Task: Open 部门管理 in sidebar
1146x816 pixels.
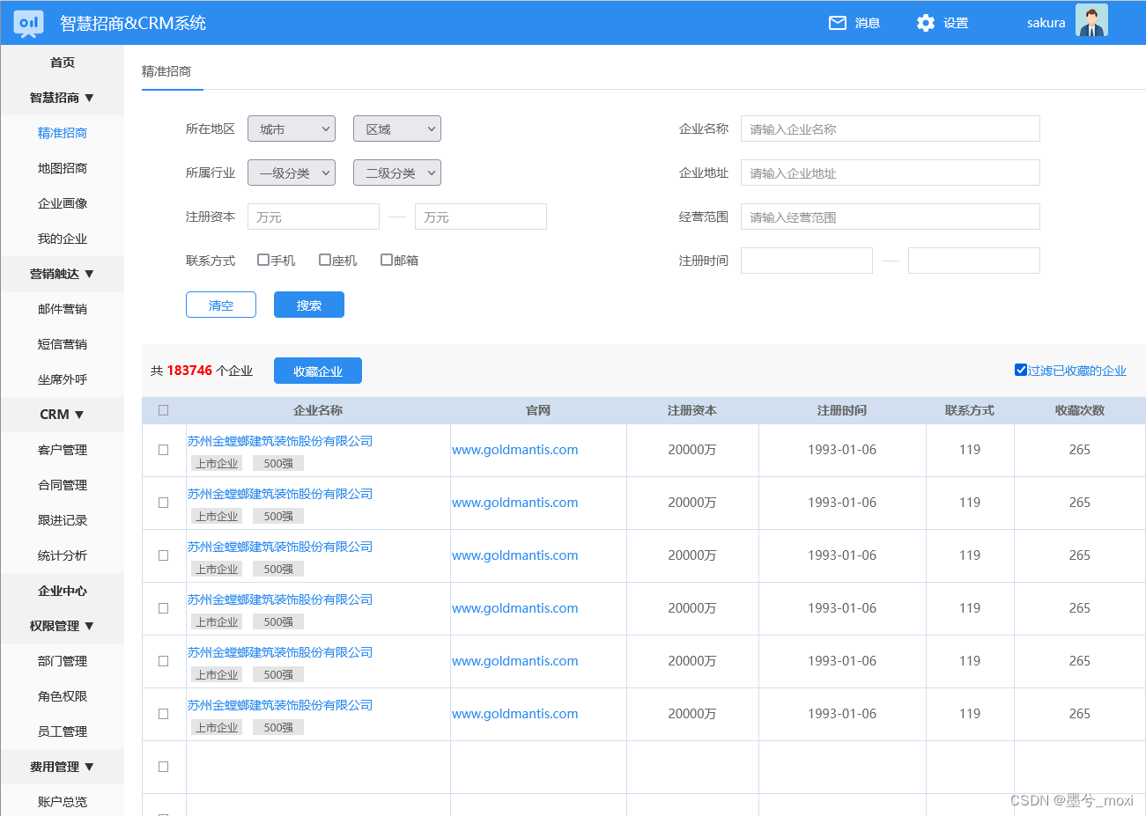Action: pos(63,661)
